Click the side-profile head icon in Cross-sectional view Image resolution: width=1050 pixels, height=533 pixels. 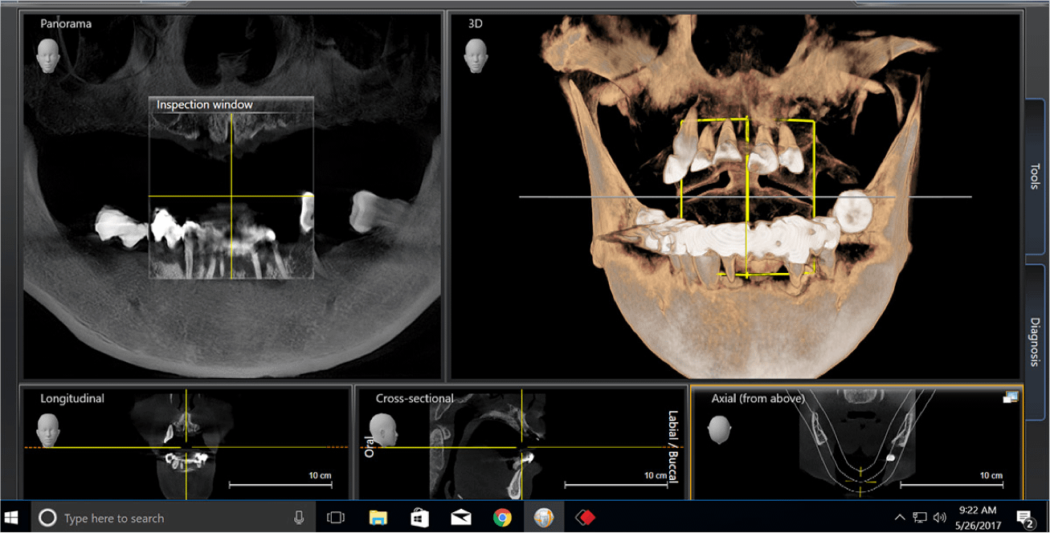click(384, 429)
